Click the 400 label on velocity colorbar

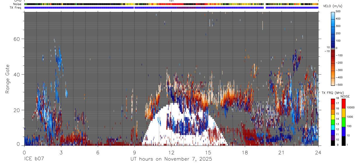(x=338, y=19)
